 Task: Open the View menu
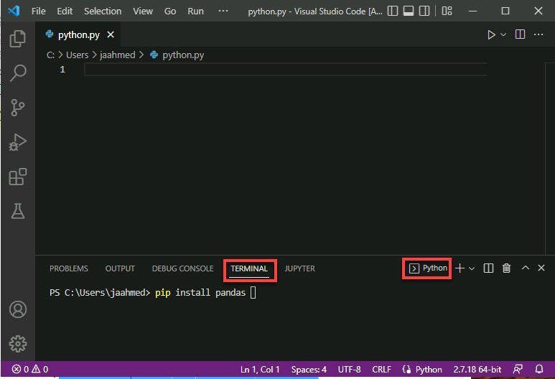[x=143, y=11]
